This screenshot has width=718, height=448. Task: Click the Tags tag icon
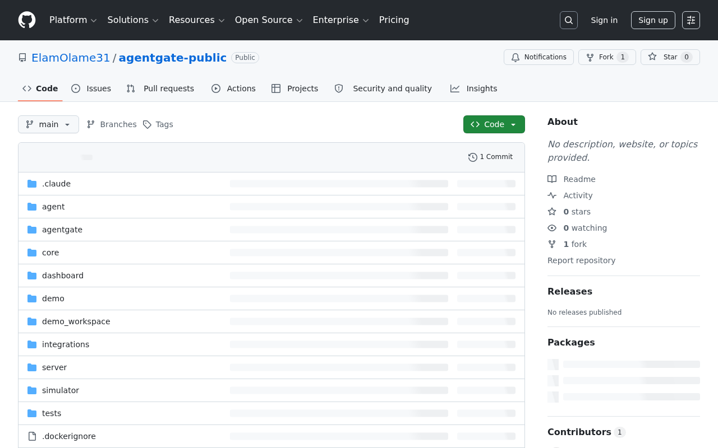point(147,124)
